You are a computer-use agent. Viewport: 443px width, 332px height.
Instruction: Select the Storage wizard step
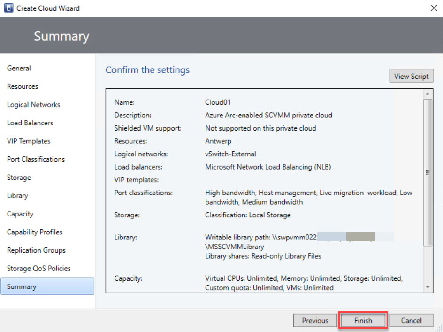(x=19, y=178)
